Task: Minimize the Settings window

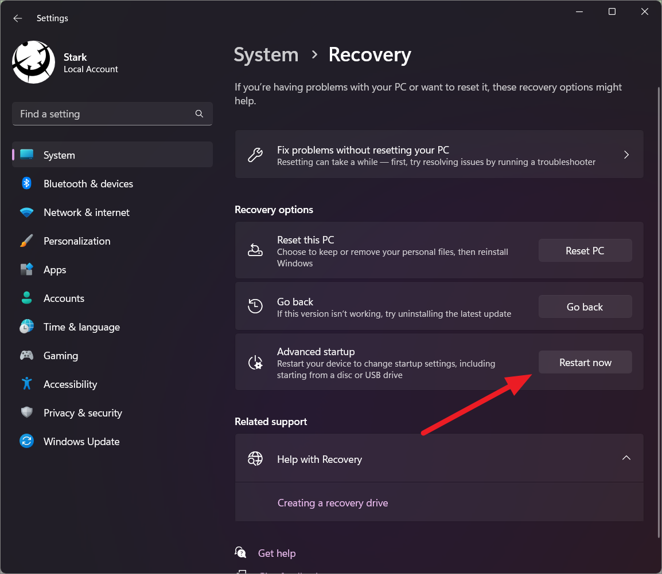Action: [x=579, y=12]
